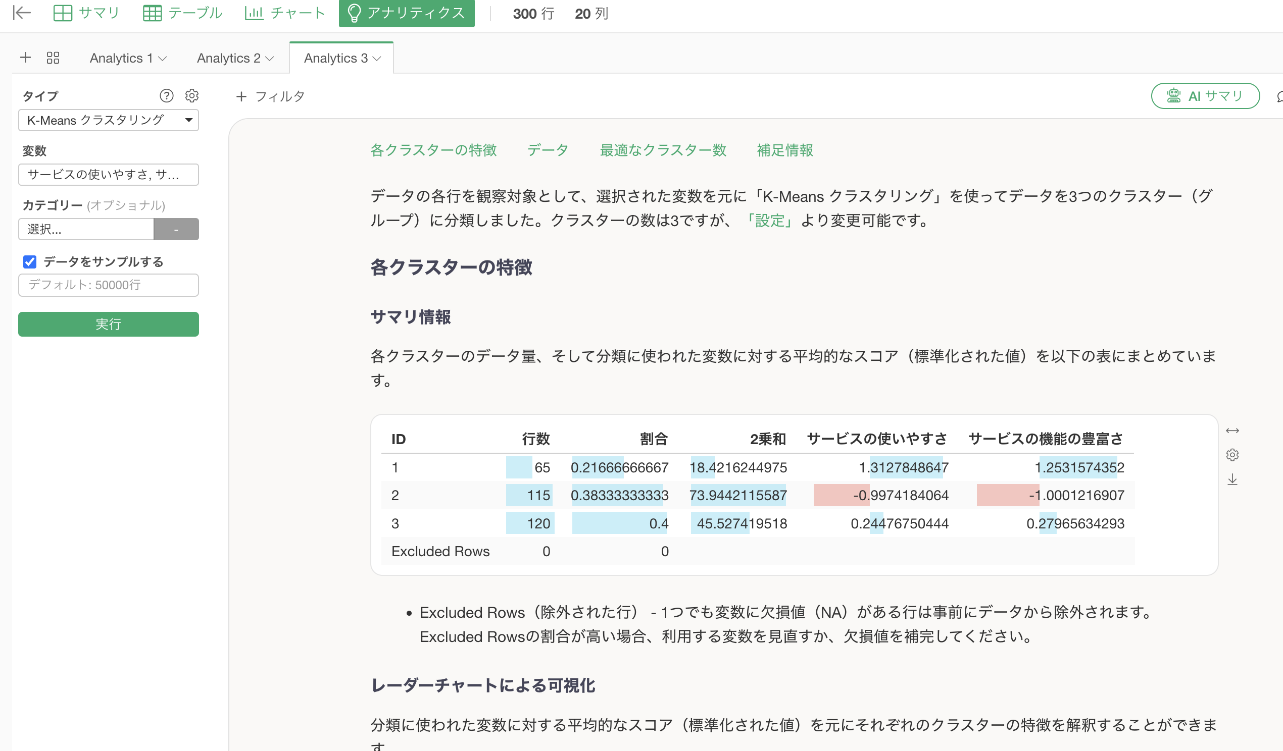Uncheck データをサンプルする checkbox
The image size is (1283, 751).
pos(30,261)
